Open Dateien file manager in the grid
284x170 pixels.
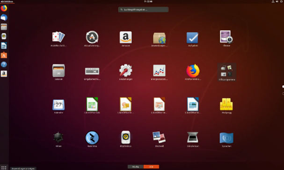click(58, 72)
